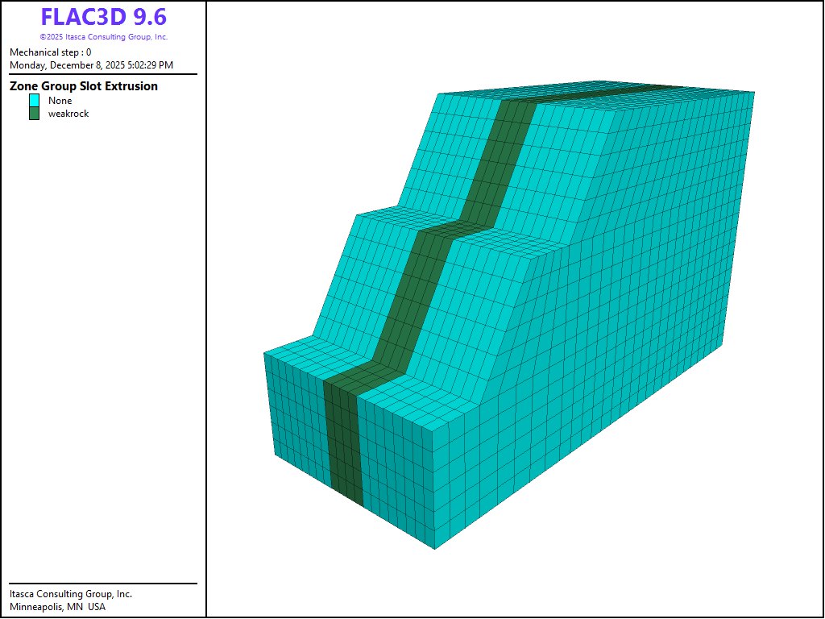Image resolution: width=825 pixels, height=619 pixels.
Task: Select the Zone Group Slot Extrusion heading
Action: (84, 86)
